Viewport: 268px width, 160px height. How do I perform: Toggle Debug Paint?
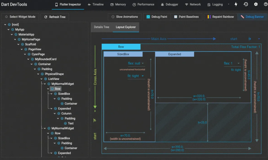click(157, 17)
